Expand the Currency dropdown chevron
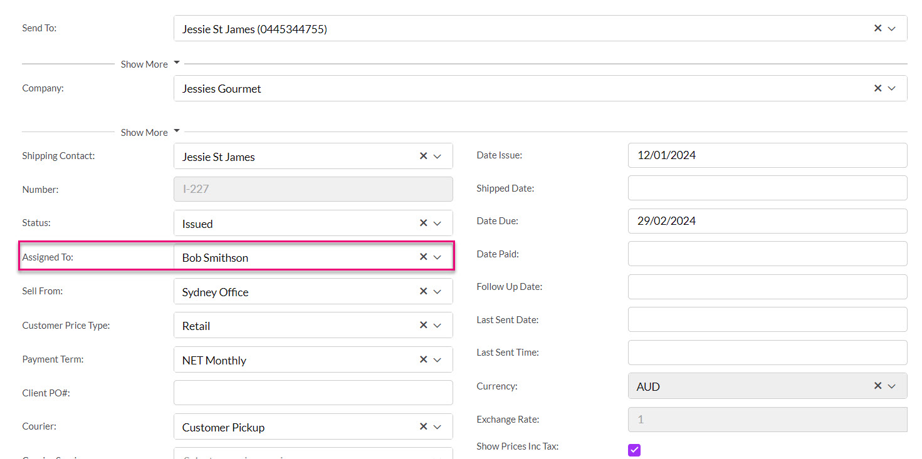Image resolution: width=922 pixels, height=459 pixels. click(892, 386)
